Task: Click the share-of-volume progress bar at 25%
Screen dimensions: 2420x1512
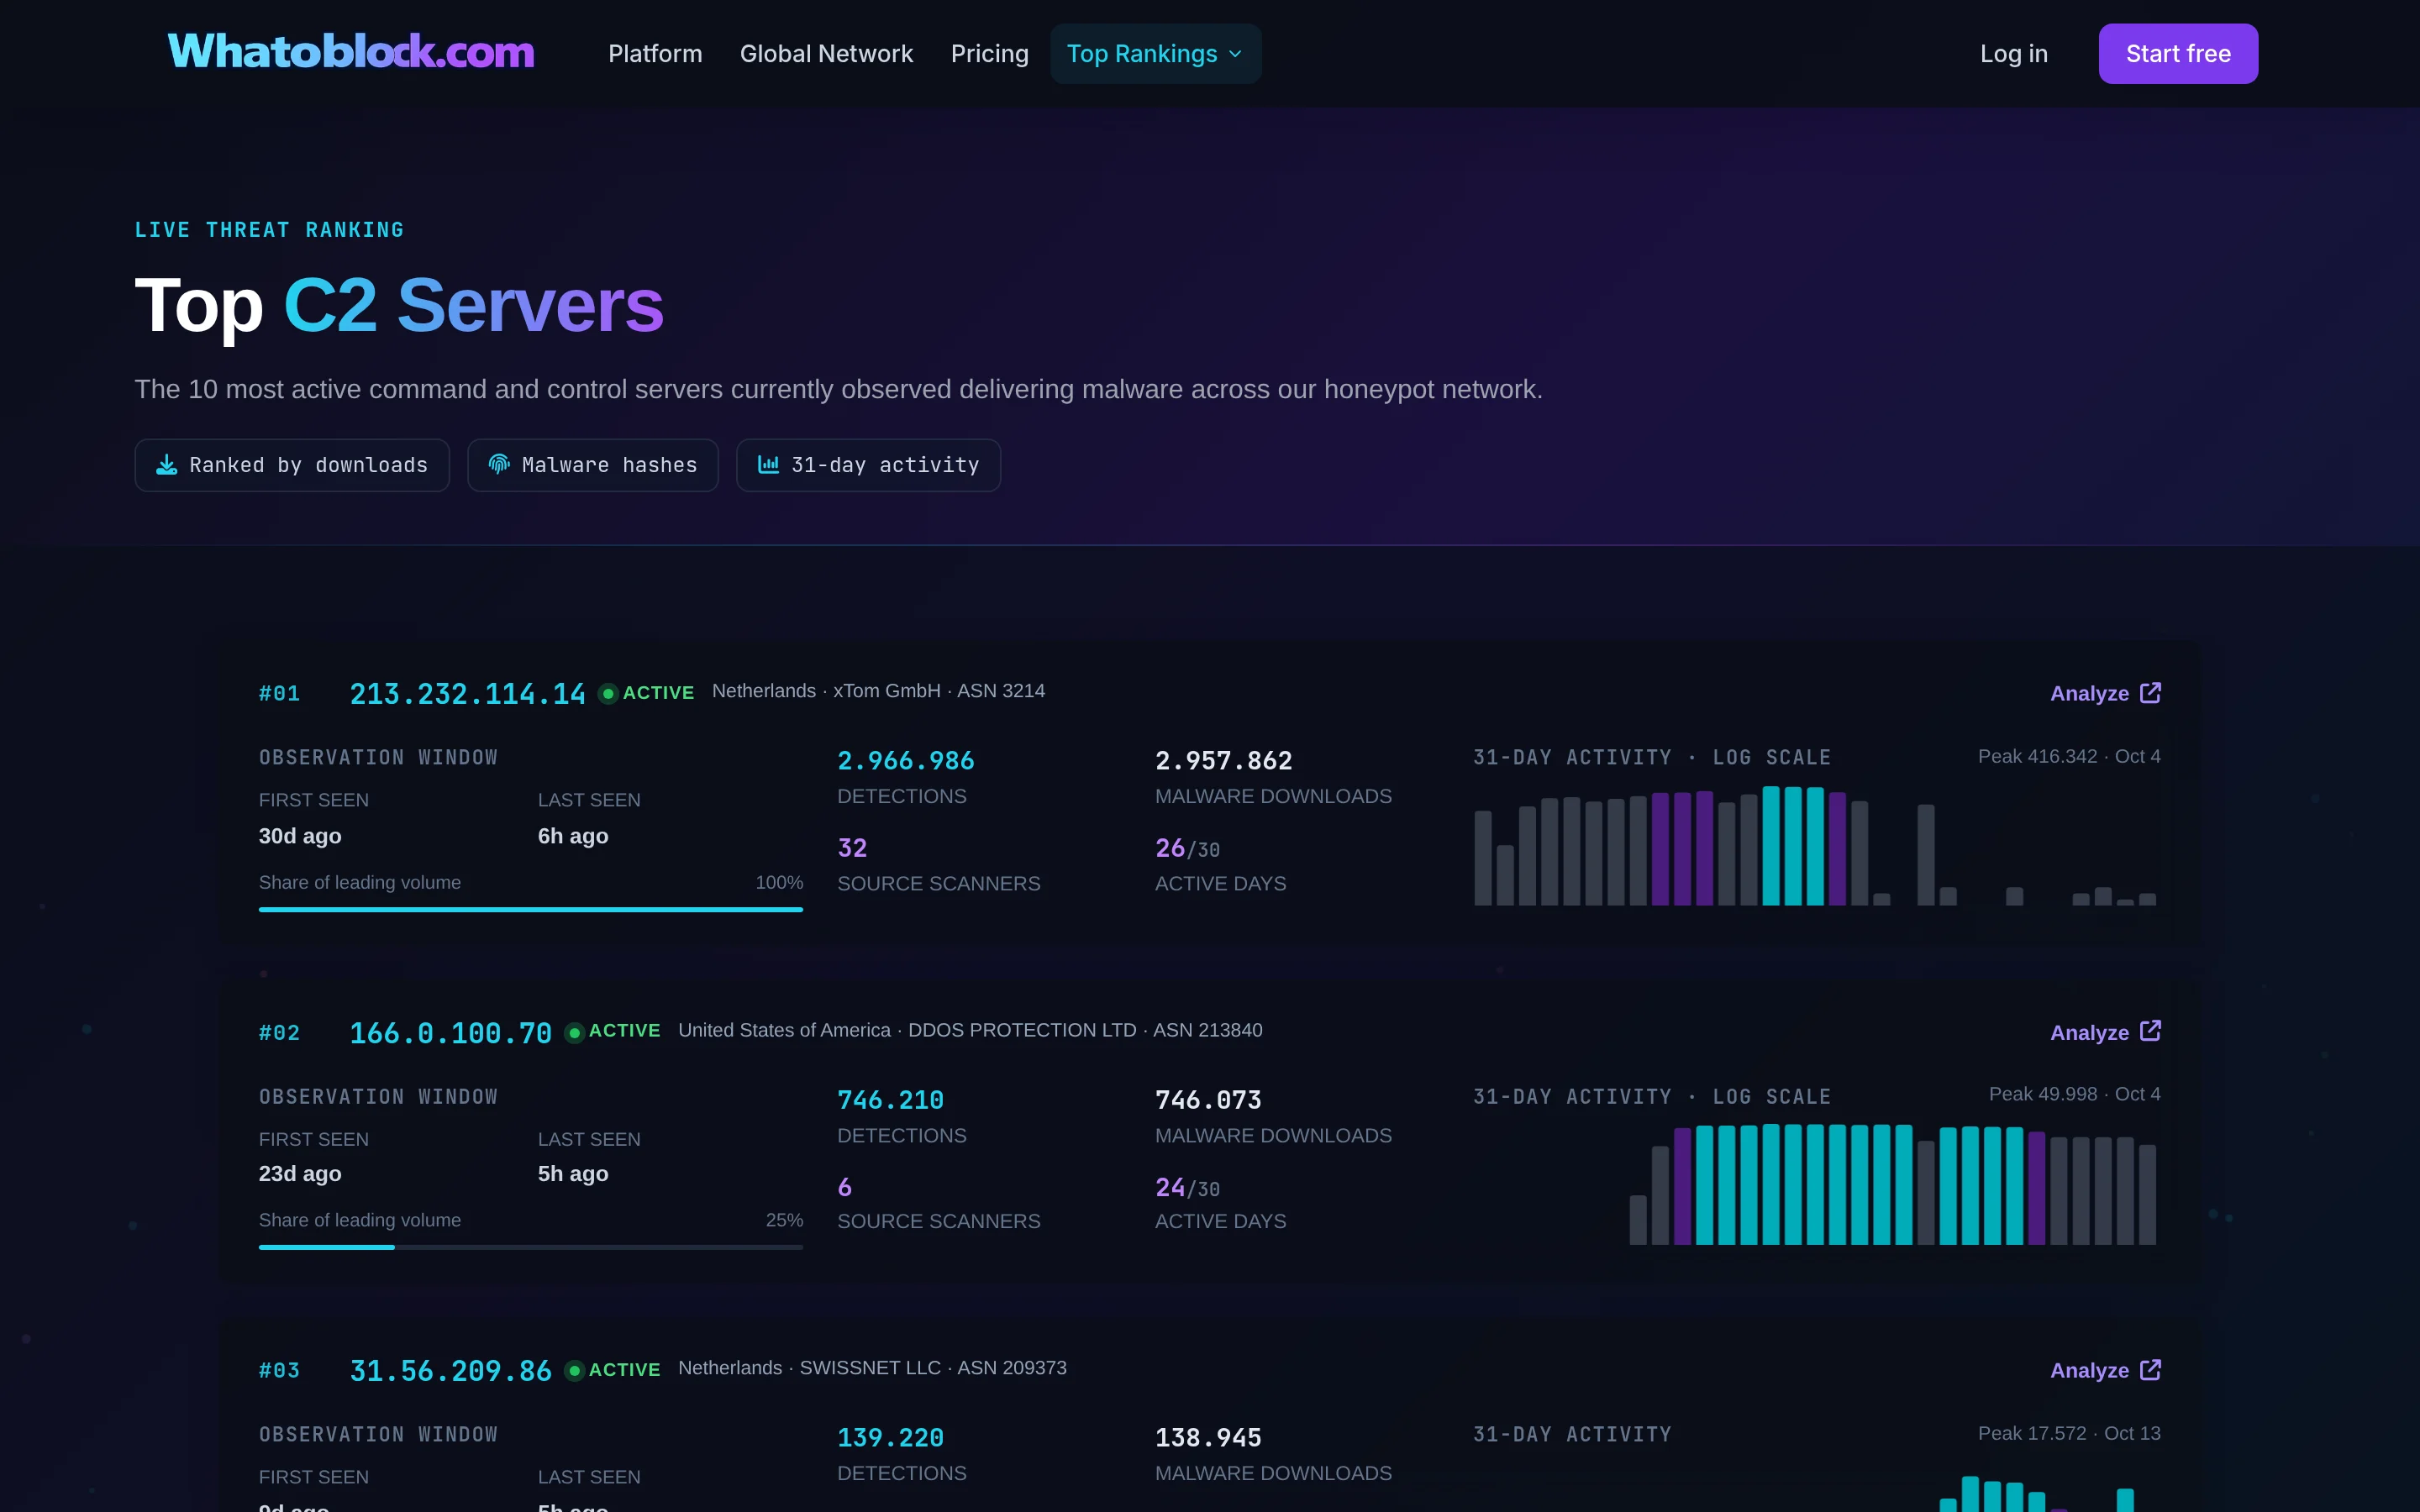Action: coord(531,1247)
